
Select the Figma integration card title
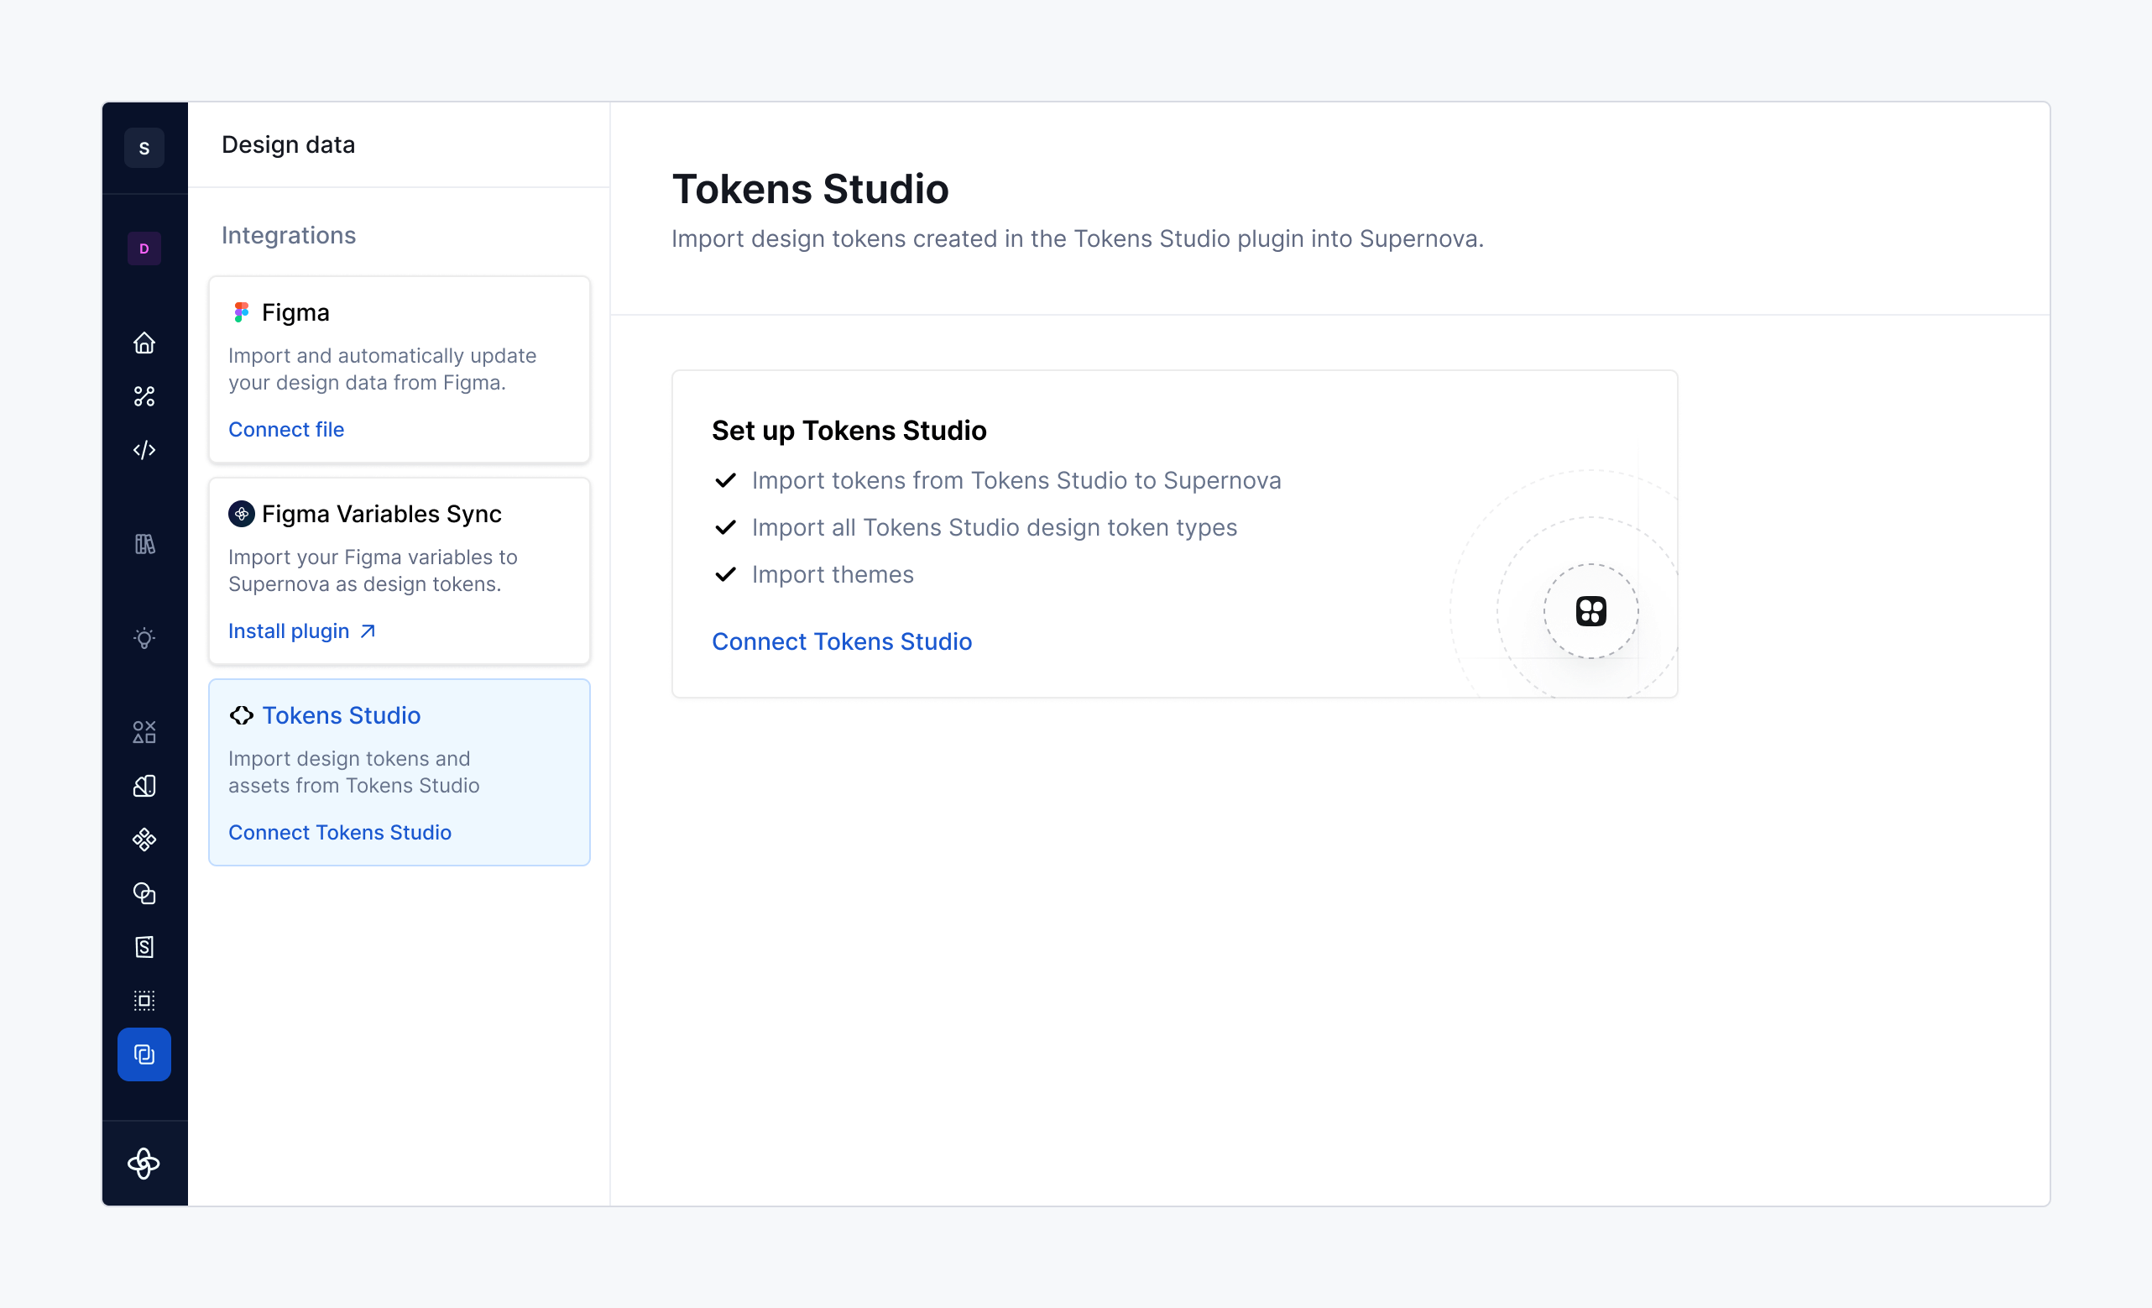coord(295,313)
